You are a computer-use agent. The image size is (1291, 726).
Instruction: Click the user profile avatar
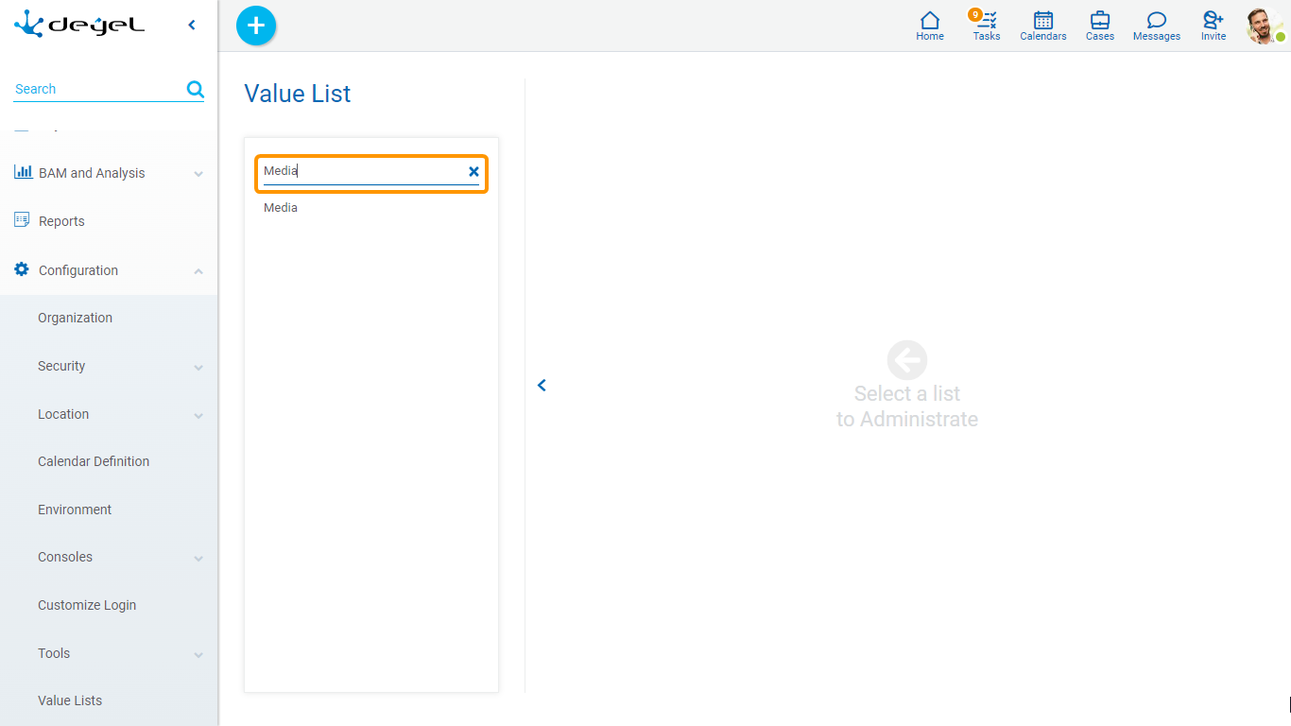(1263, 26)
